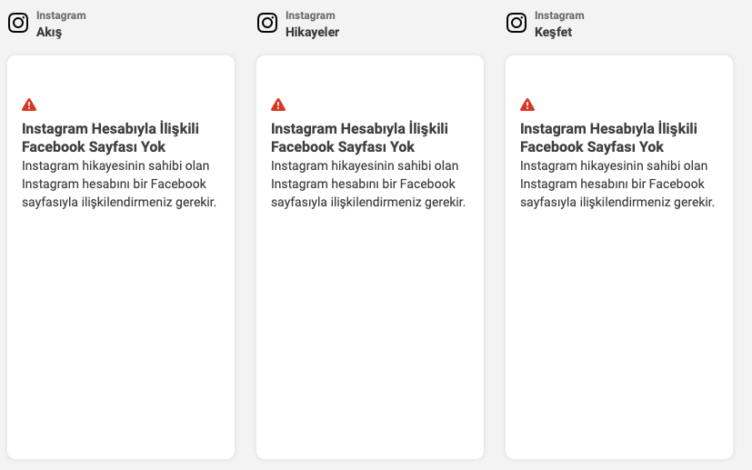
Task: Click the red warning triangle in Akış card
Action: [29, 105]
